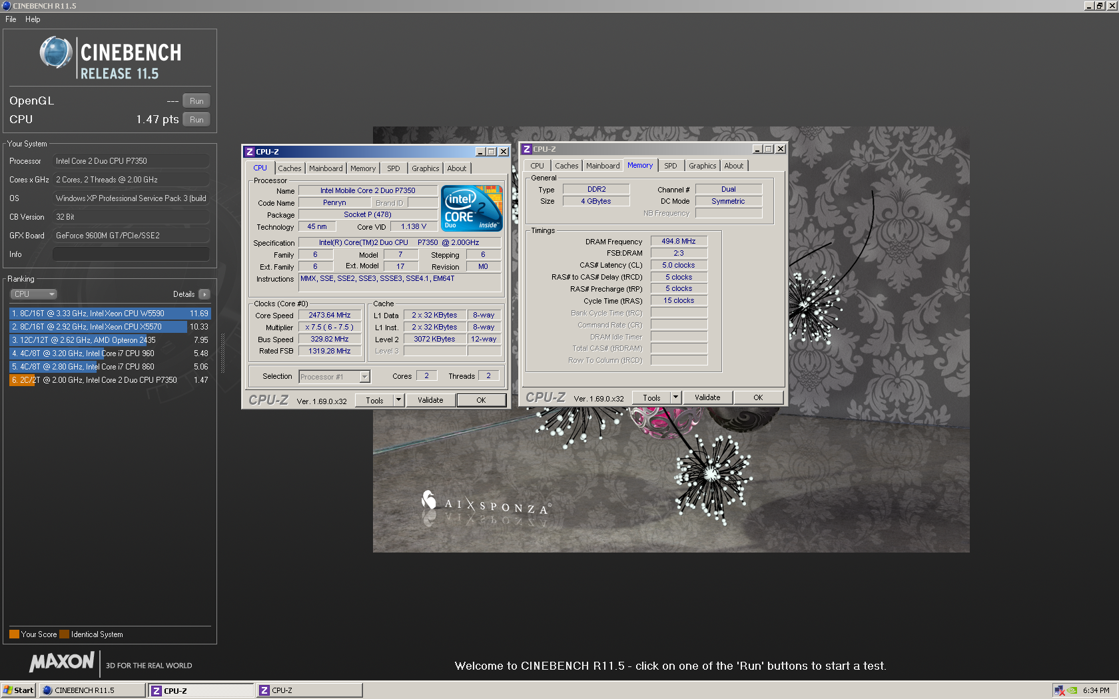
Task: Click the Processor field Intel Core 2 Duo CPU P7350
Action: [131, 161]
